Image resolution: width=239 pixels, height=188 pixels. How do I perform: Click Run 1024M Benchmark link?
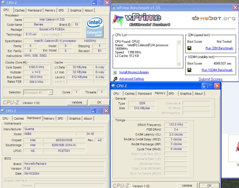click(x=217, y=70)
